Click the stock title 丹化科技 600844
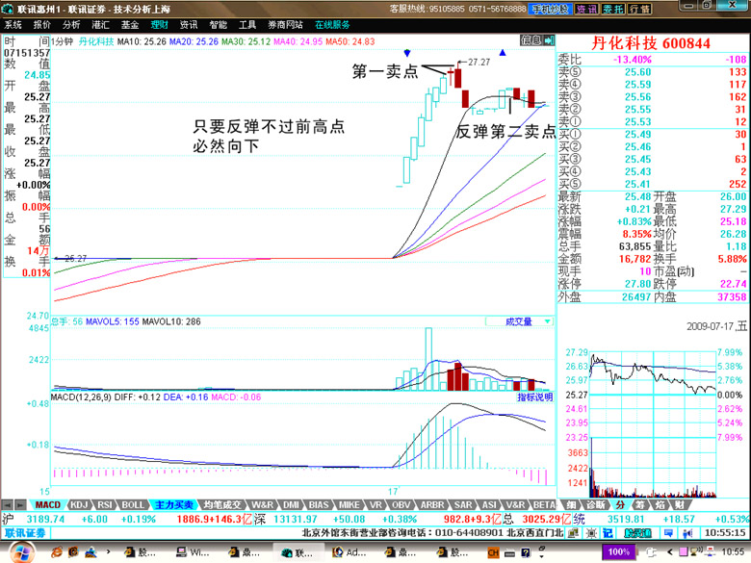The height and width of the screenshot is (563, 751). pos(651,43)
